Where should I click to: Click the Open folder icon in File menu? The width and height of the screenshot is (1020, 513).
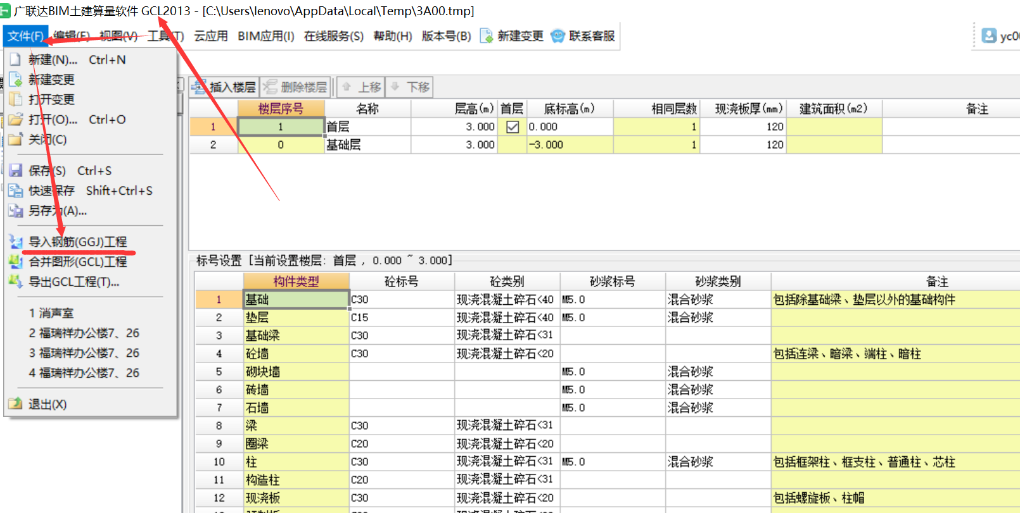point(15,120)
